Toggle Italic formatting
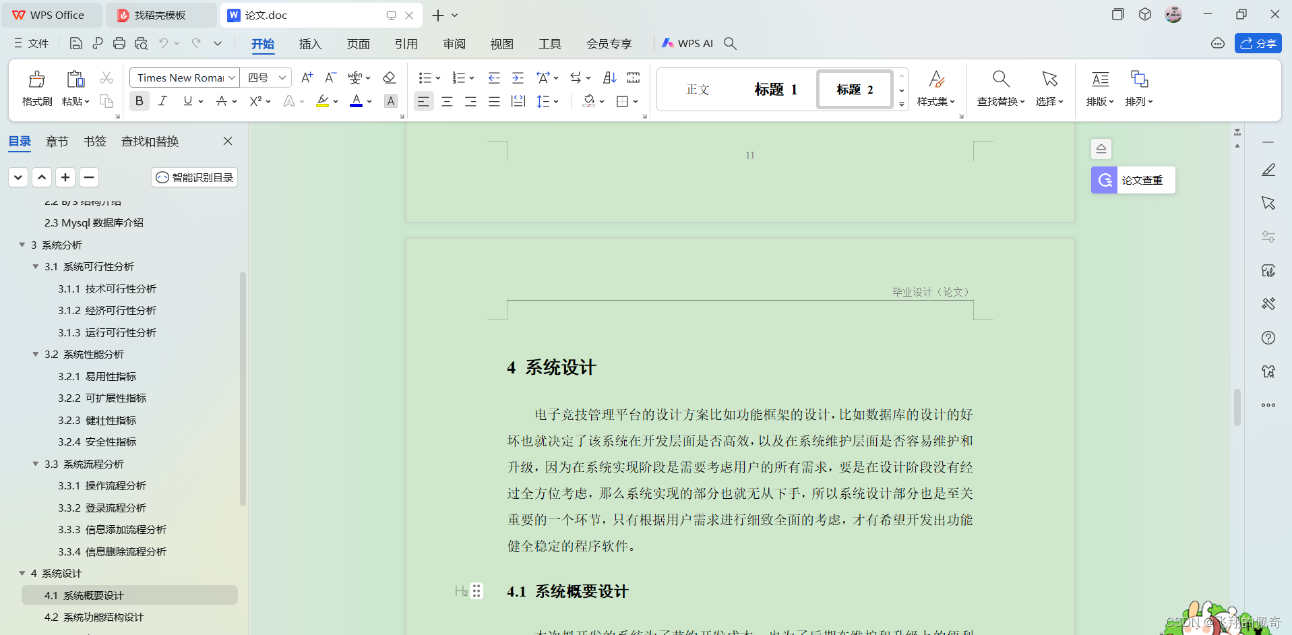The image size is (1292, 635). point(162,101)
